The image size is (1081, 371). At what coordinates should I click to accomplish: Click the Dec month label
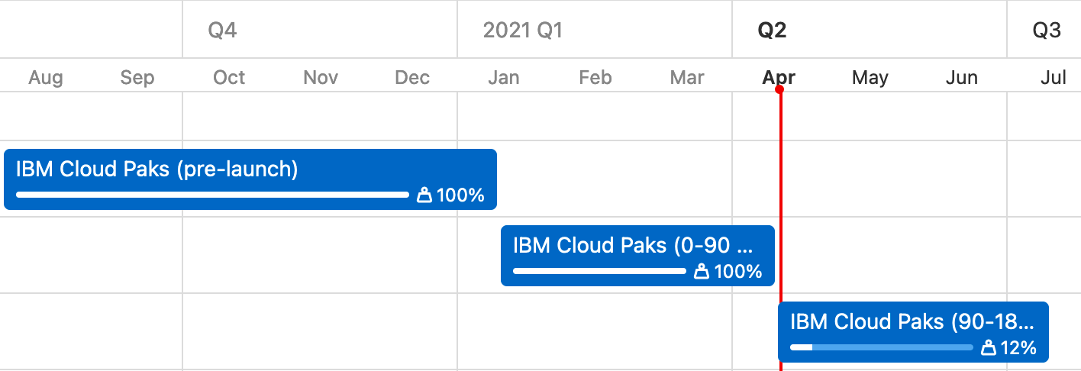coord(412,77)
